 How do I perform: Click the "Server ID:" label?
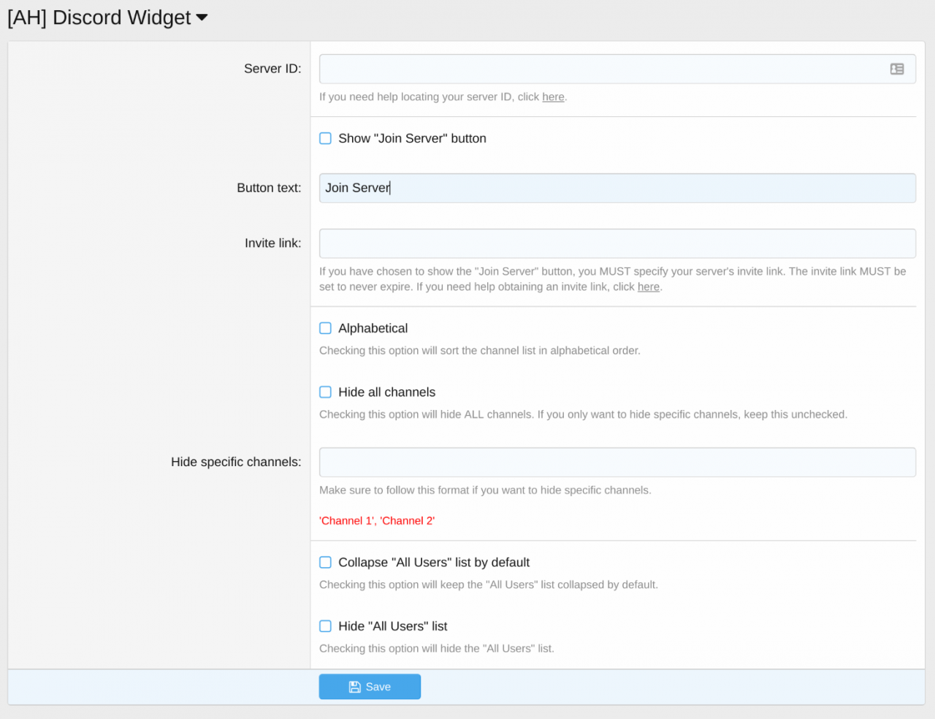pyautogui.click(x=272, y=69)
